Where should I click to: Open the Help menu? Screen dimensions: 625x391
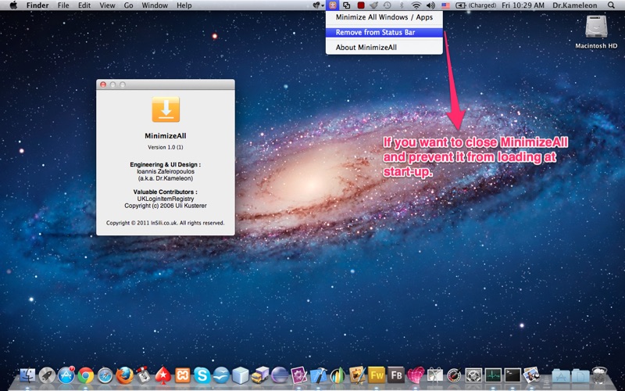[x=184, y=5]
